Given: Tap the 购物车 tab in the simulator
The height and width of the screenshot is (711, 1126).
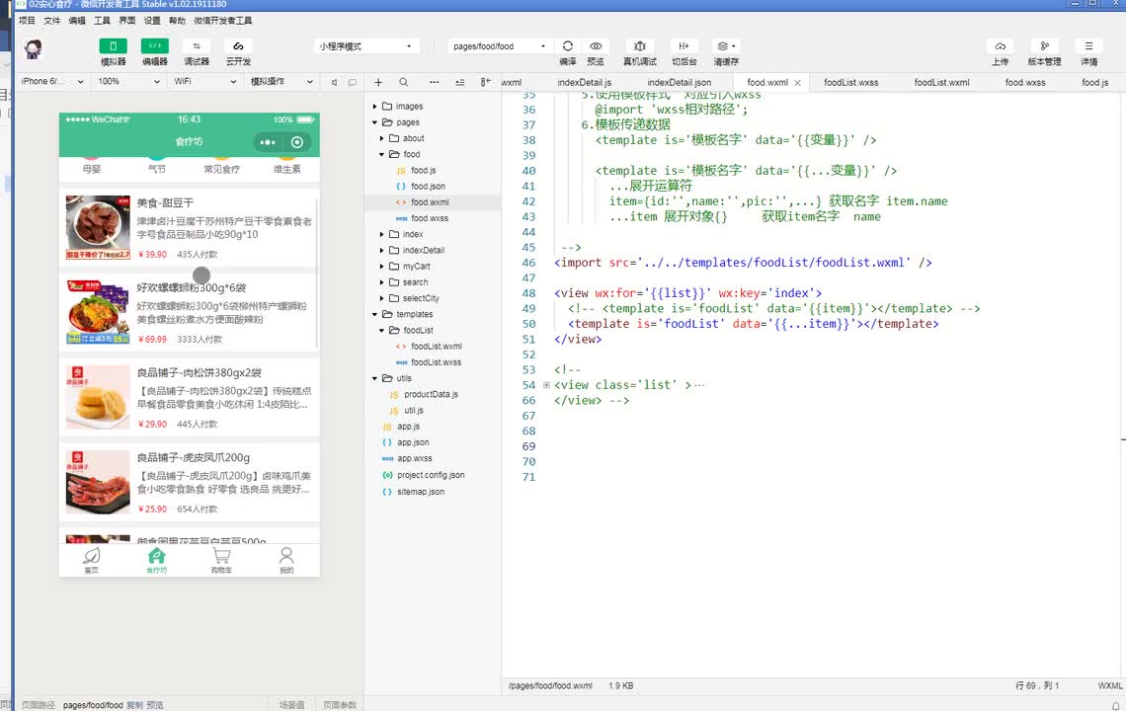Looking at the screenshot, I should point(221,561).
